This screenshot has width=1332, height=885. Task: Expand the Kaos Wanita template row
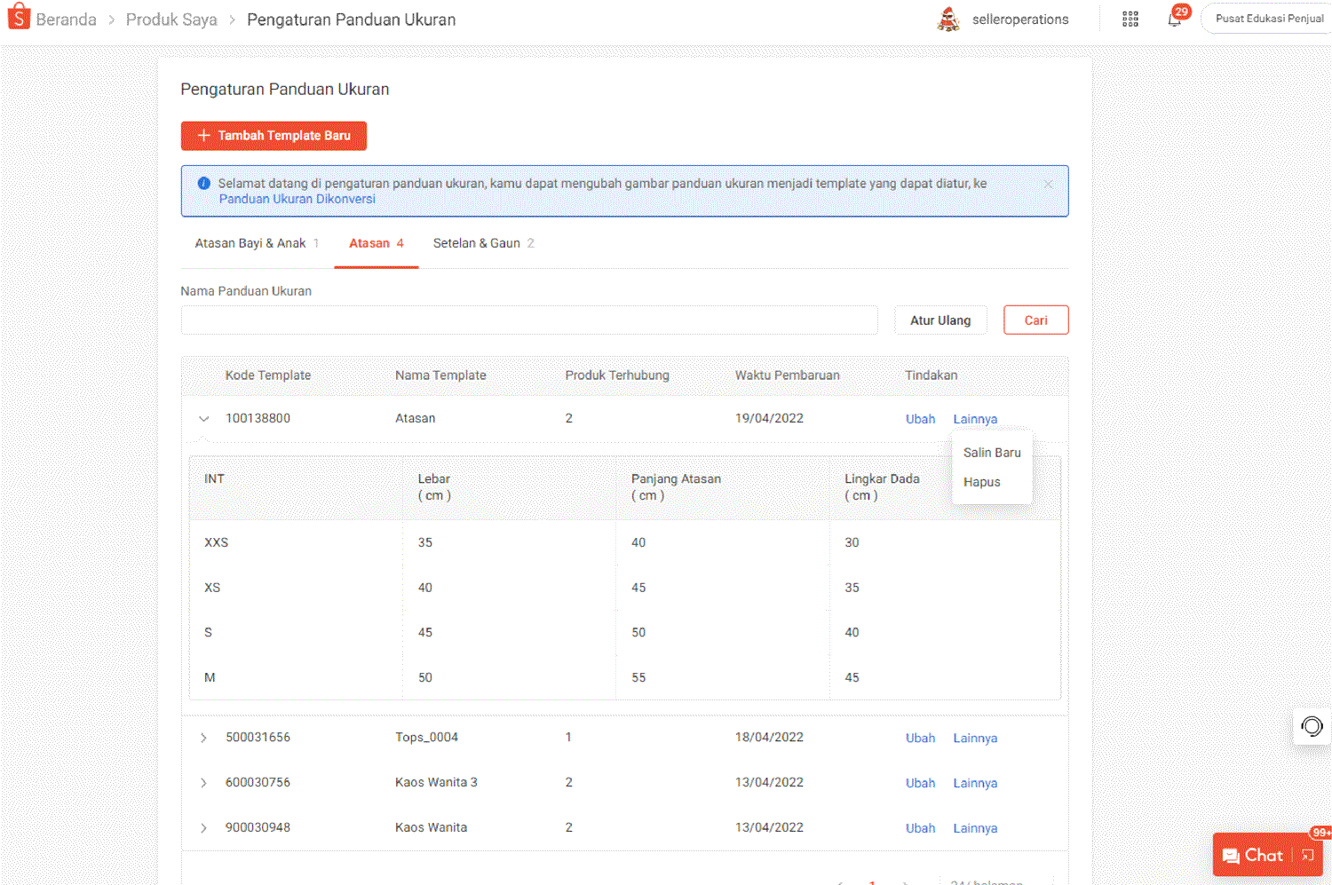tap(203, 826)
